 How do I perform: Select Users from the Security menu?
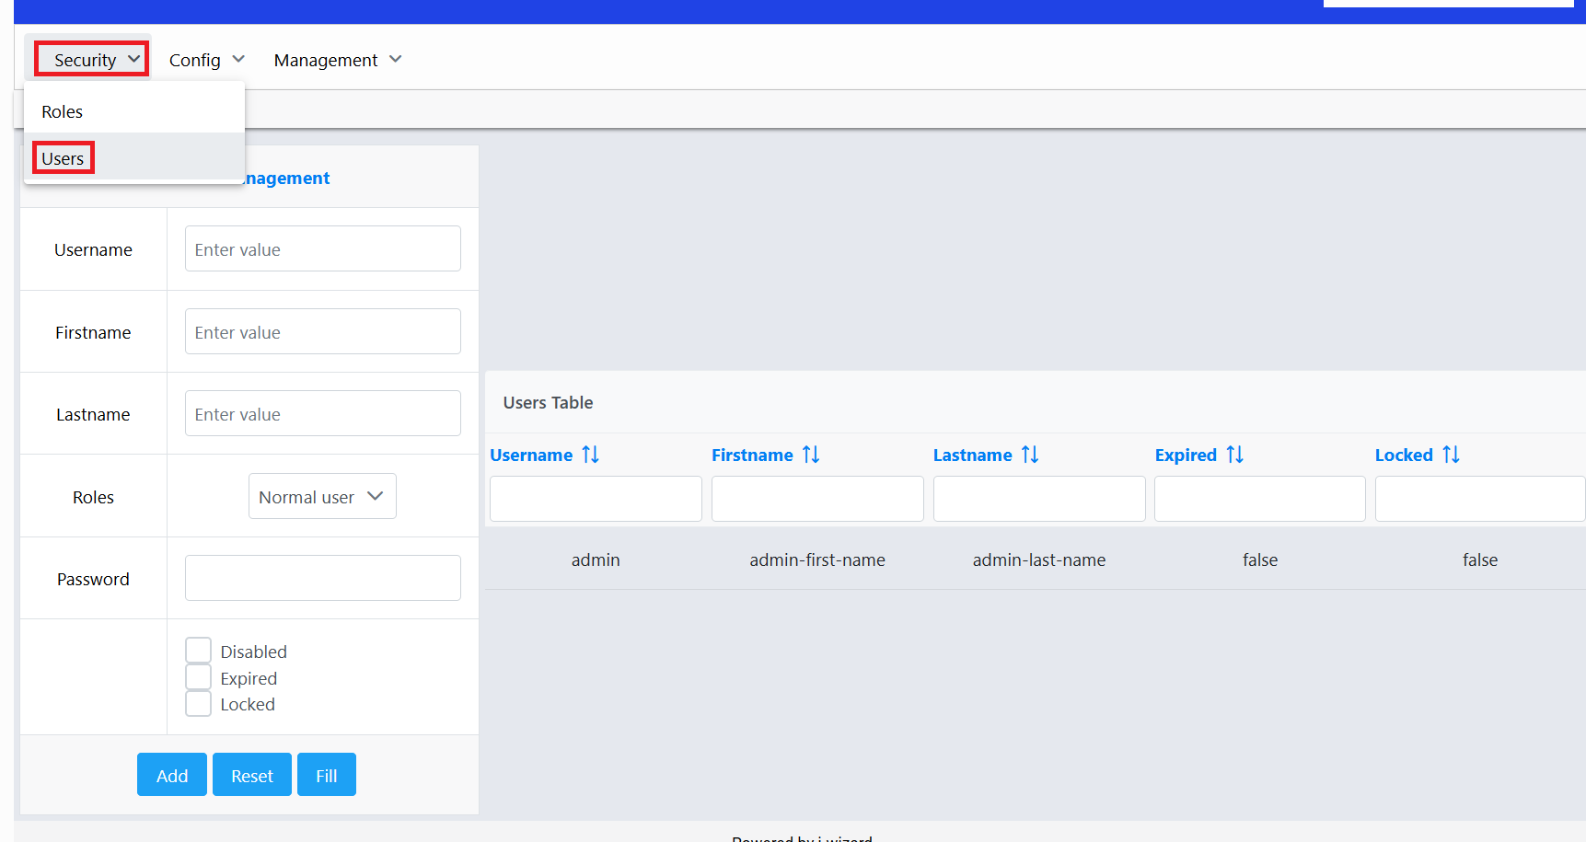(x=134, y=158)
